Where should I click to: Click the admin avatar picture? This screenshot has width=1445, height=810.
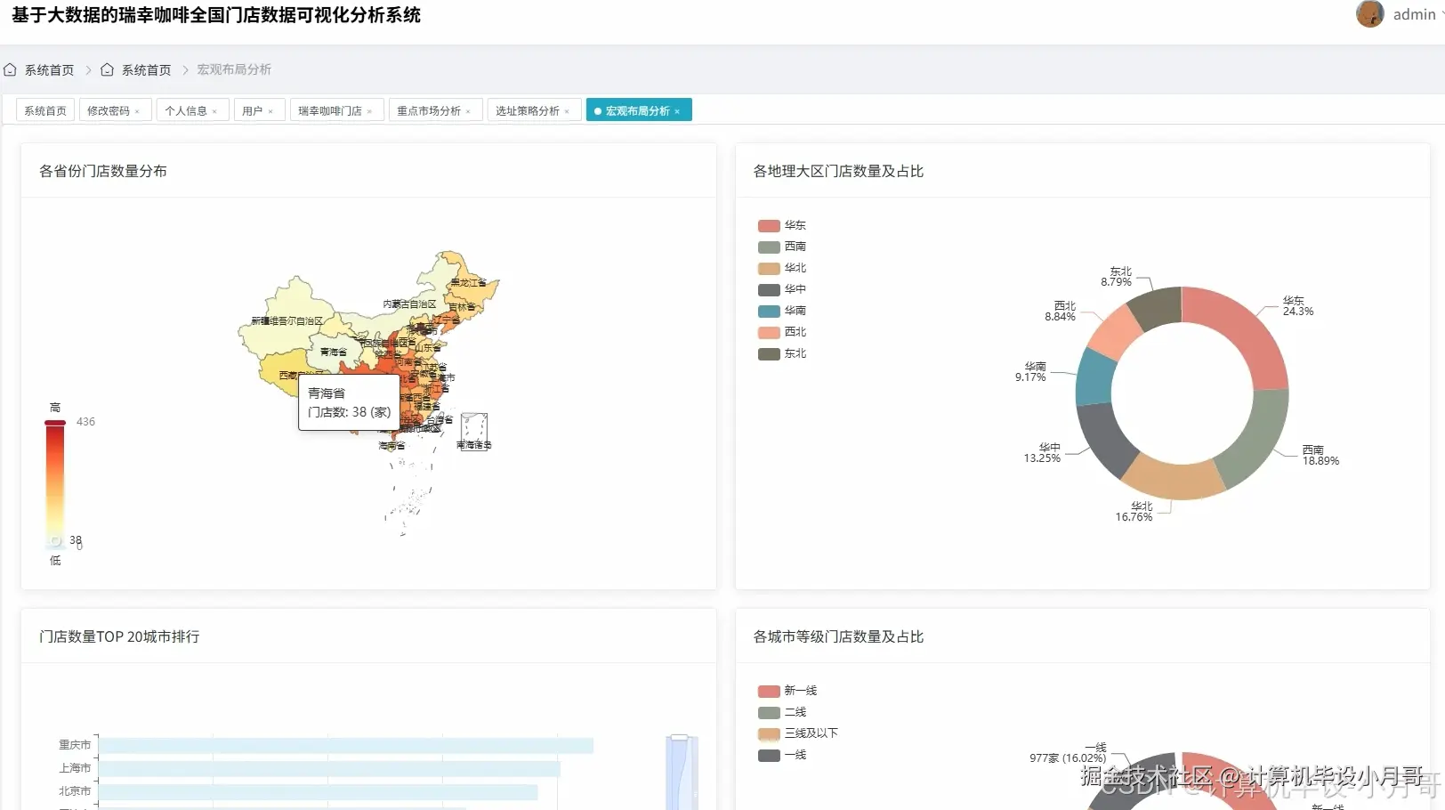1369,14
